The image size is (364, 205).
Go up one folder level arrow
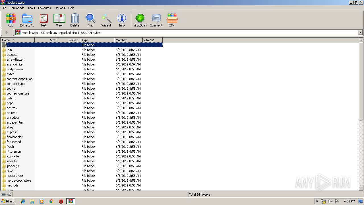tap(6, 32)
